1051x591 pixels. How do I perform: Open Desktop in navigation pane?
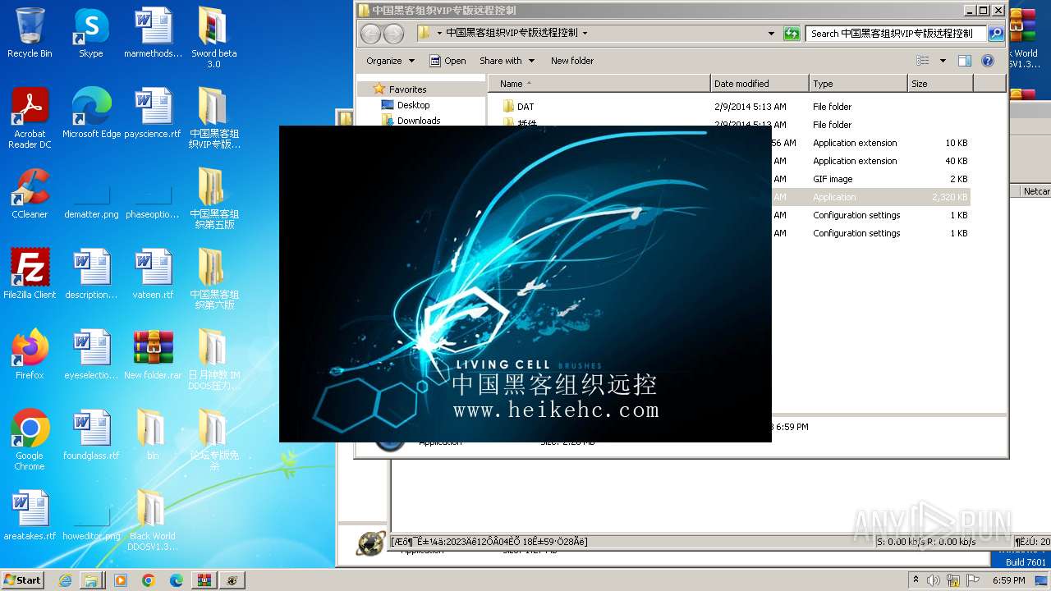pyautogui.click(x=413, y=105)
